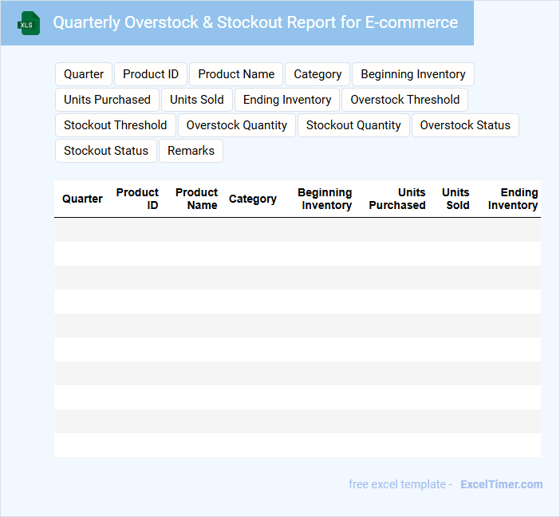
Task: Click the Quarter column header in table
Action: coord(82,199)
